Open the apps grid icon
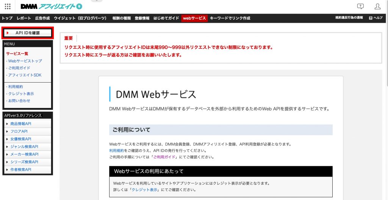Image resolution: width=388 pixels, height=200 pixels. click(8, 6)
